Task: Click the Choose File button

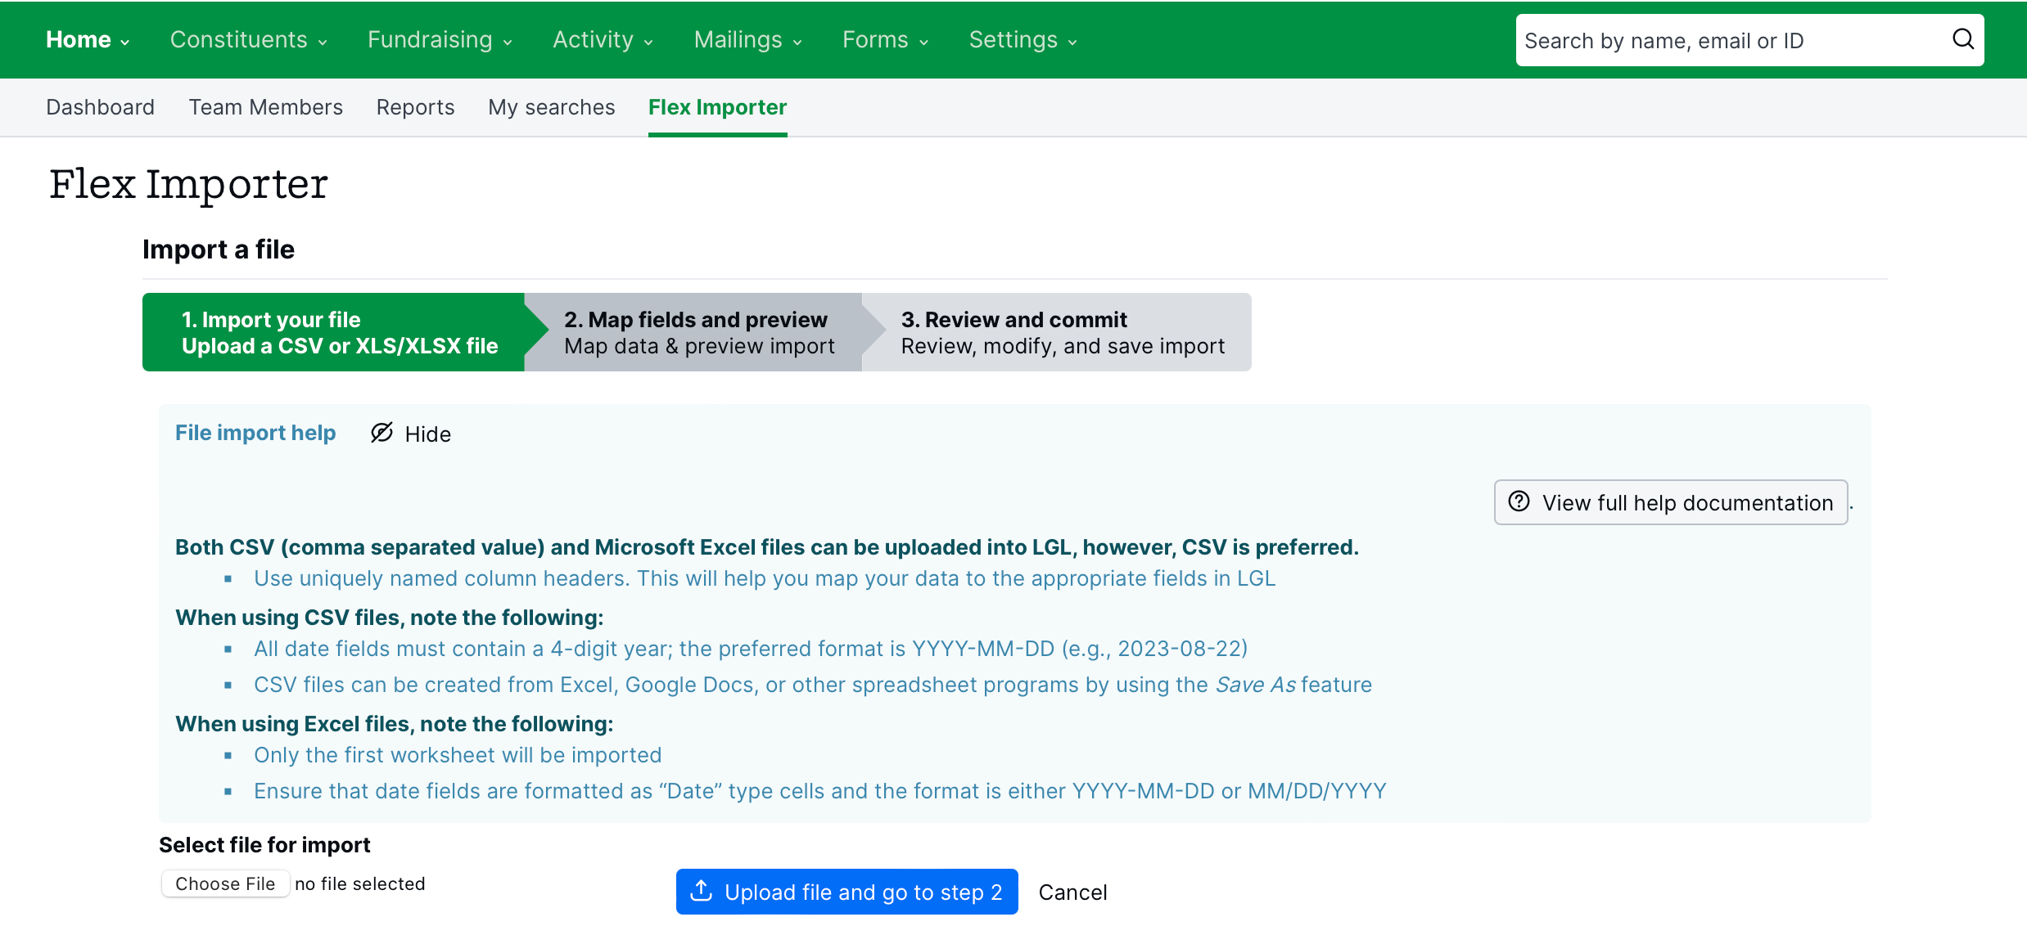Action: pyautogui.click(x=225, y=883)
